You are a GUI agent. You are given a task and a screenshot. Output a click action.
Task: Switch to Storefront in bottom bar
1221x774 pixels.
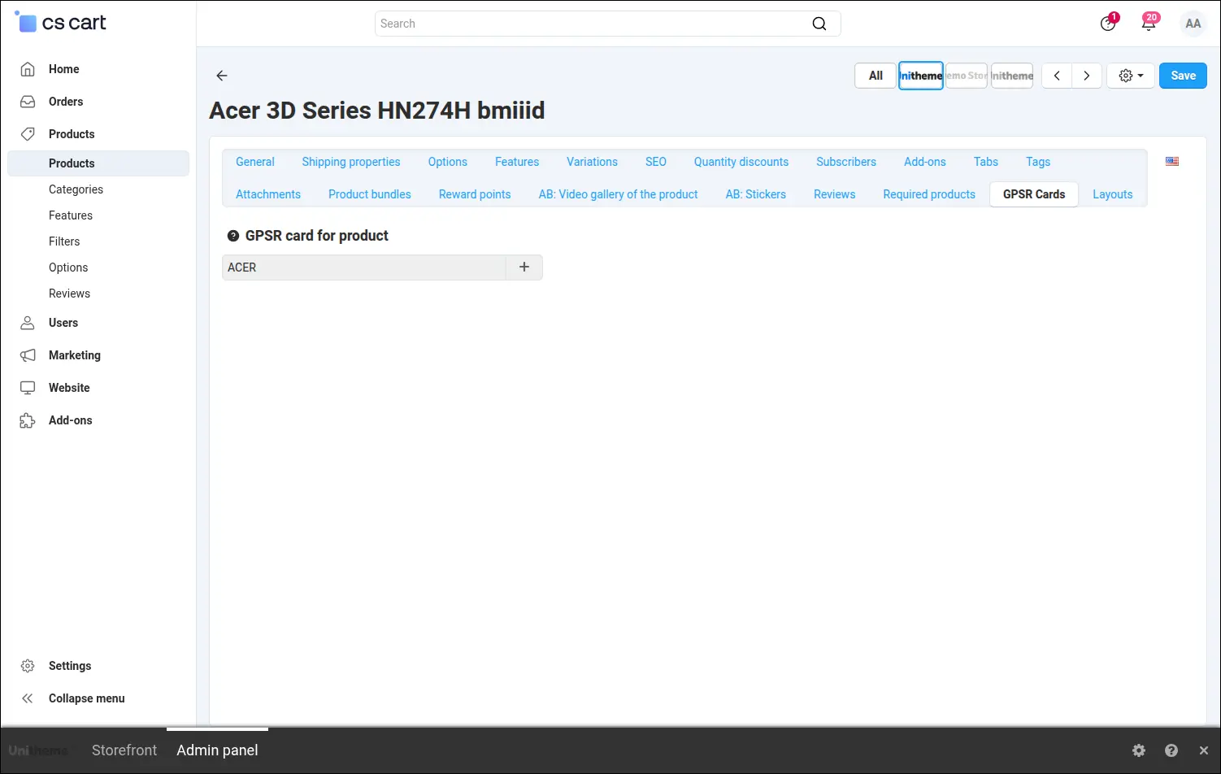(124, 750)
